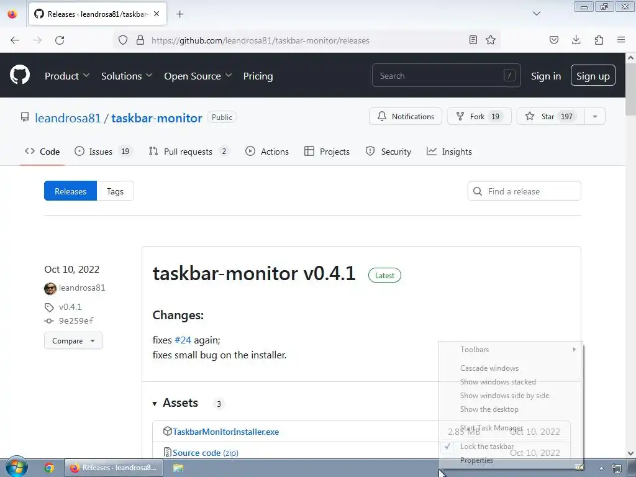Open Properties from taskbar context menu
The height and width of the screenshot is (477, 636).
click(511, 460)
